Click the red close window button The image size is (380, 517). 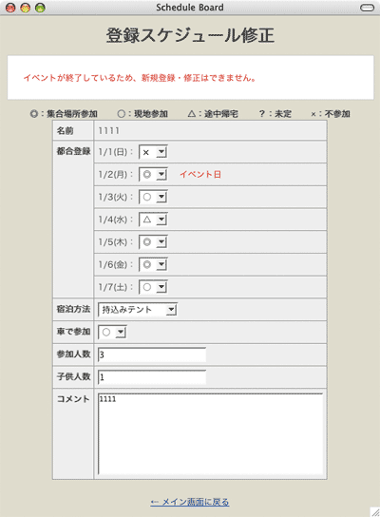click(x=10, y=8)
